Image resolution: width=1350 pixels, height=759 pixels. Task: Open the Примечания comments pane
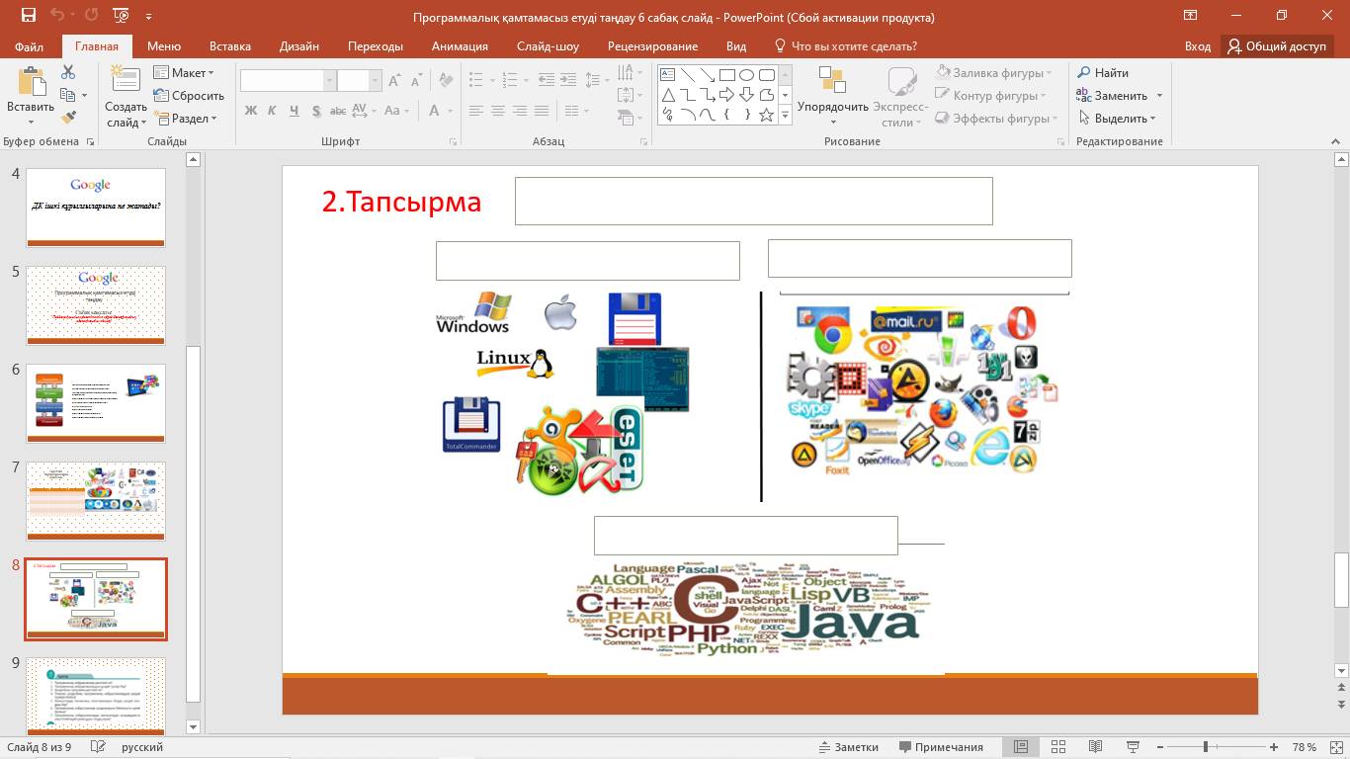(x=941, y=747)
